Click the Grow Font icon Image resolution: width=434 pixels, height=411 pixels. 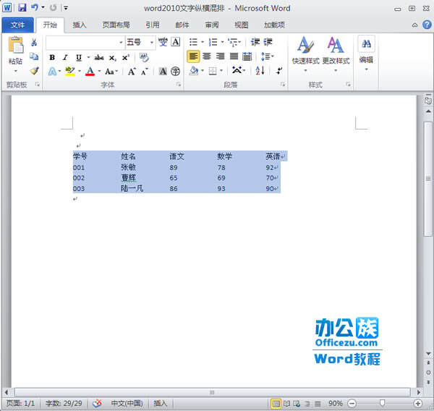point(132,72)
